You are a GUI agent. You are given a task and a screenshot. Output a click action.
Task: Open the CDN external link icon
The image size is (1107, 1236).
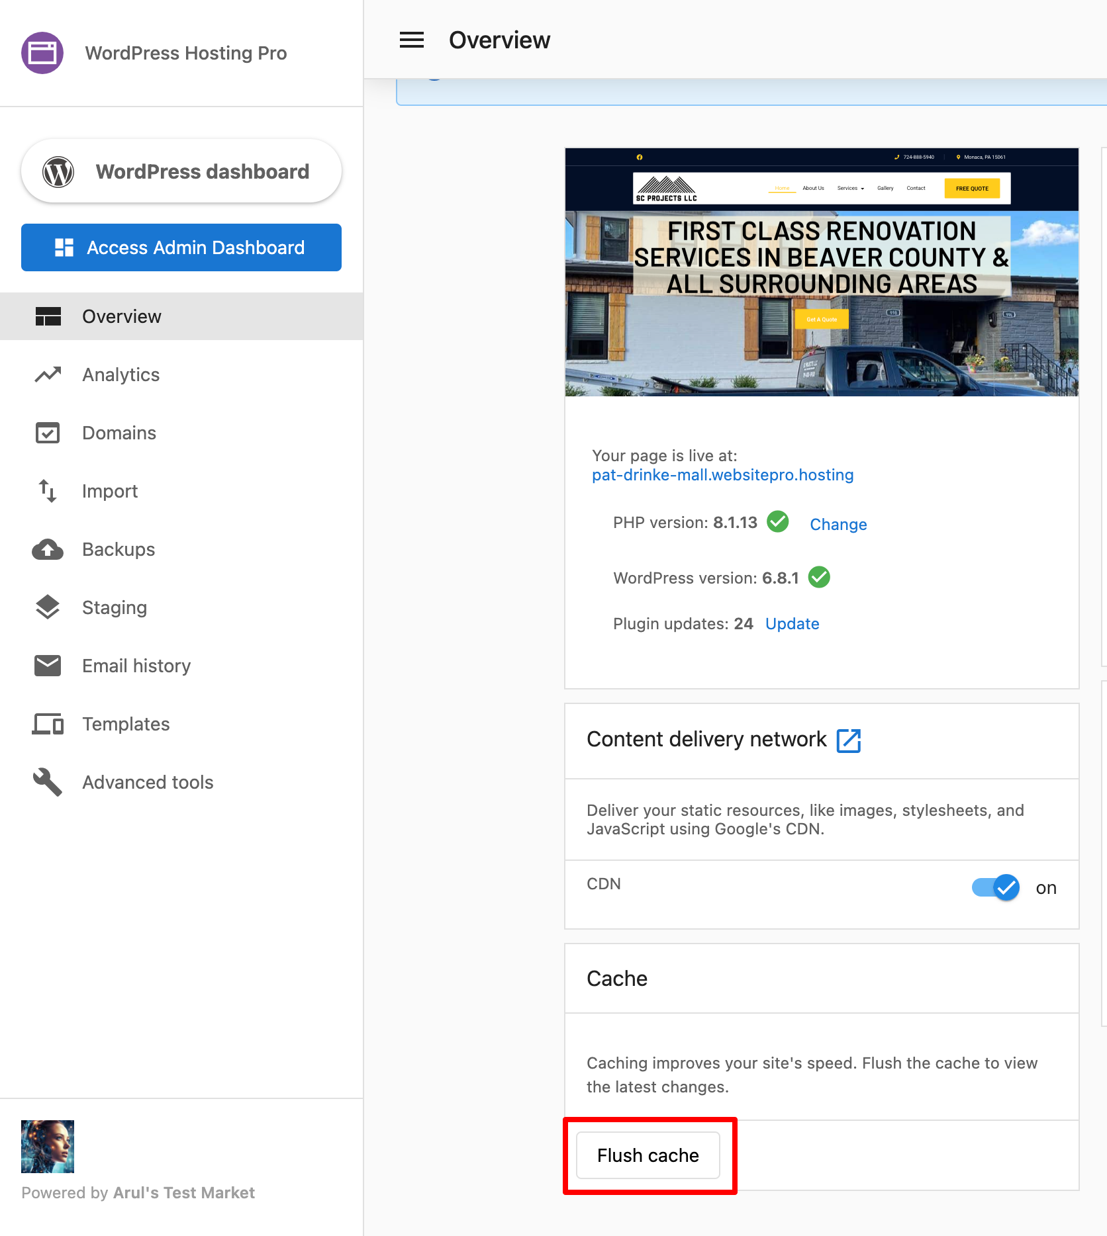(x=848, y=740)
